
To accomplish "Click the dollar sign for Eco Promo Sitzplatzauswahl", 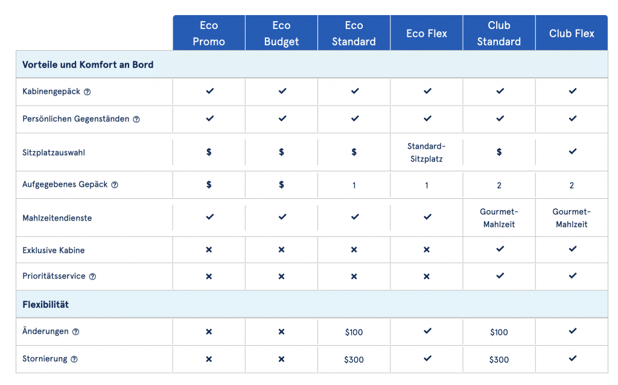I will click(x=209, y=152).
